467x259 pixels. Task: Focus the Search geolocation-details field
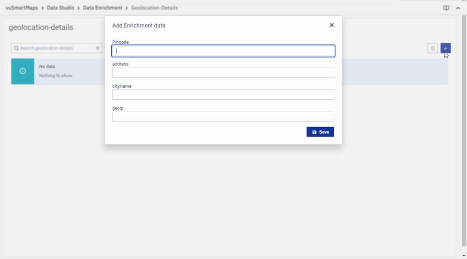click(x=55, y=48)
